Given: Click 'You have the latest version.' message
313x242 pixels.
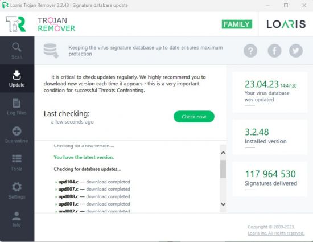Looking at the screenshot, I should 84,157.
